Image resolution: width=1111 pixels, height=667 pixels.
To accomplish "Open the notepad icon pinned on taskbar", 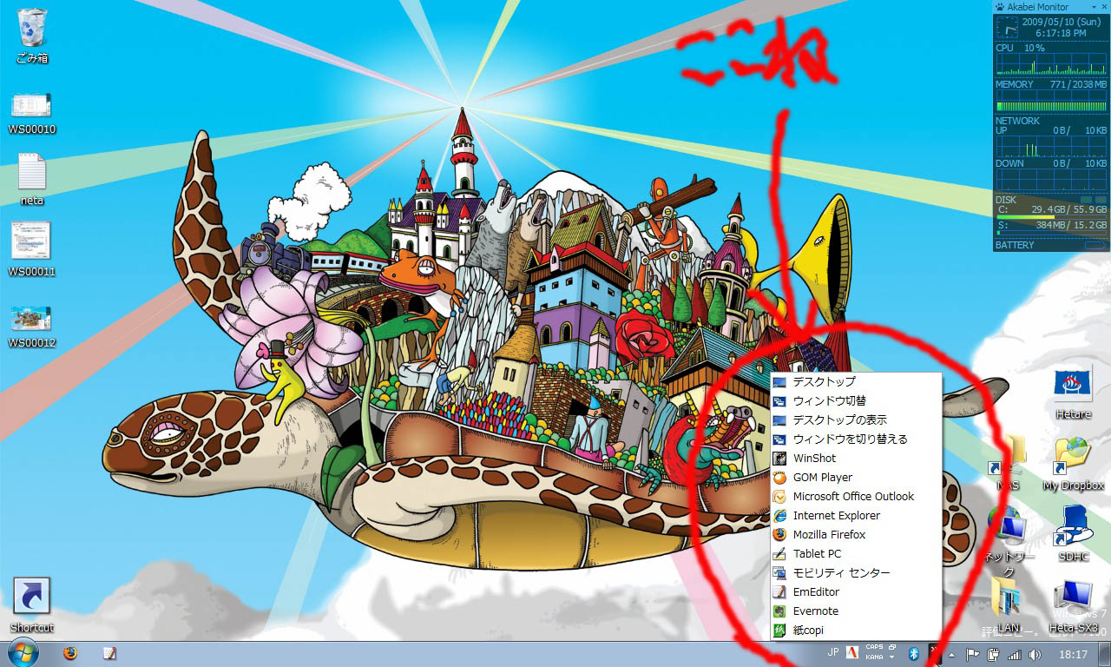I will (109, 653).
